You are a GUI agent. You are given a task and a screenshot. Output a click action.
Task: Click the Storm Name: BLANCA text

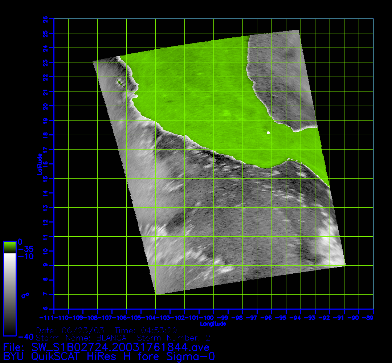(81, 338)
